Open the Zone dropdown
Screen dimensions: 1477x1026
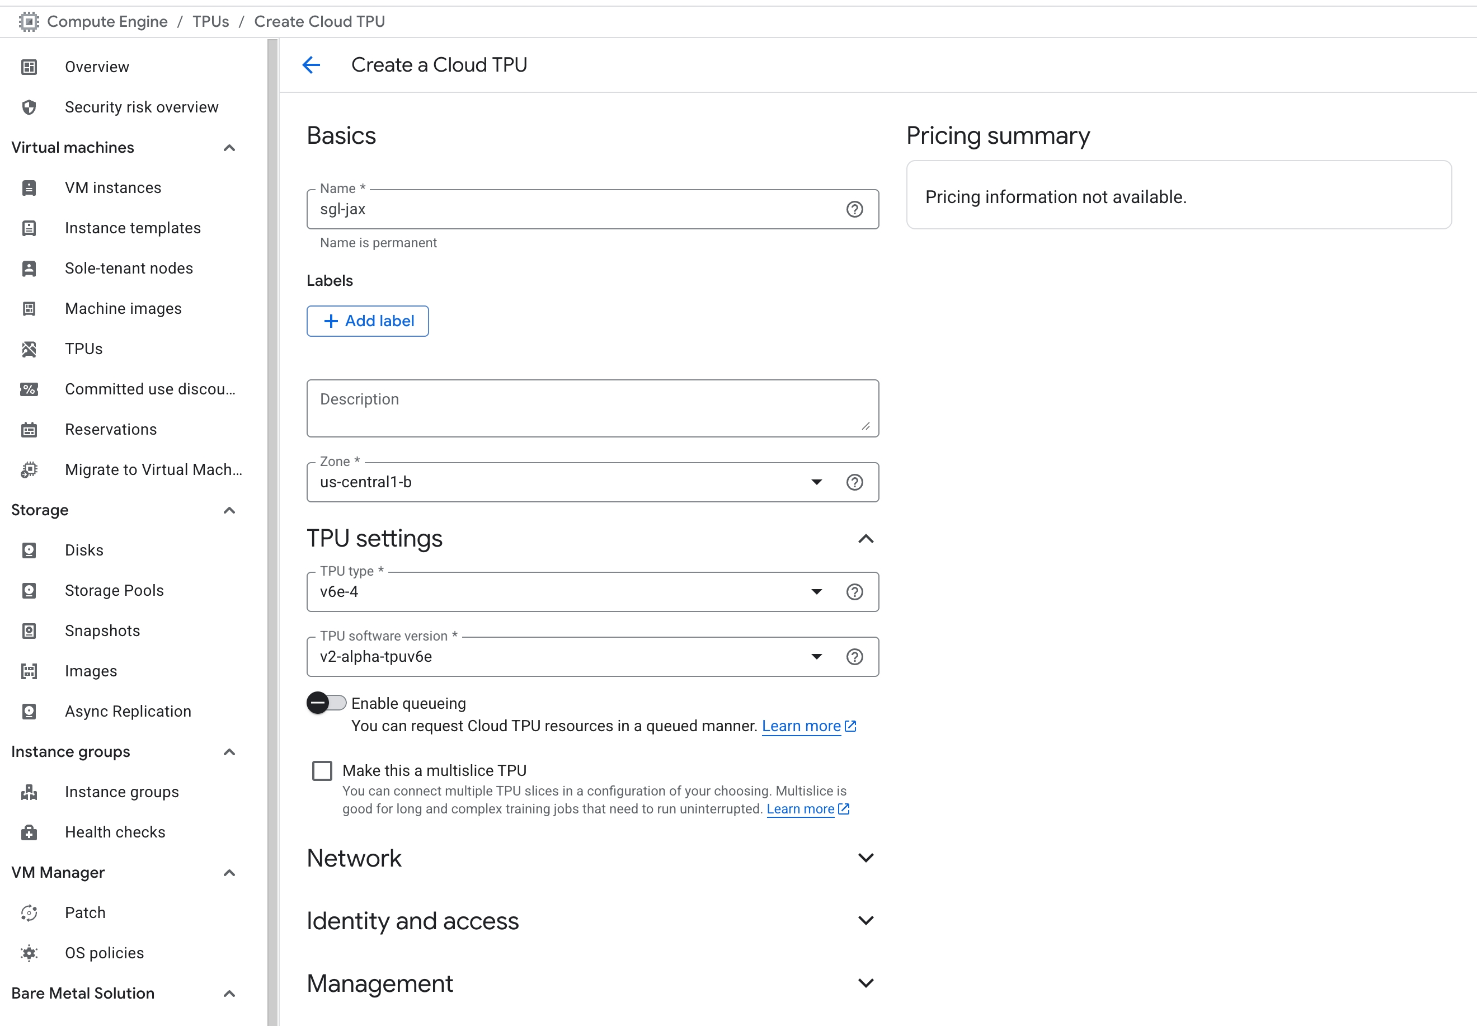[816, 482]
